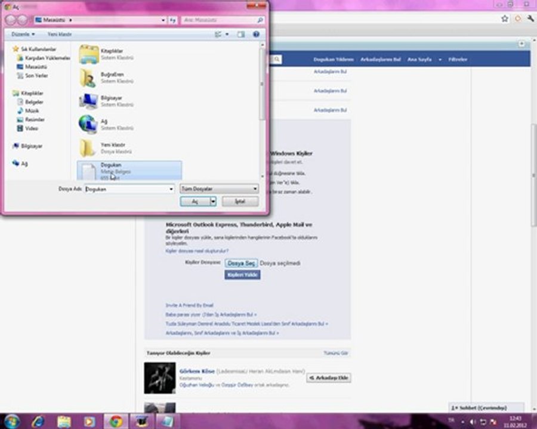
Task: Select the Yeni klasör folder icon
Action: (87, 148)
